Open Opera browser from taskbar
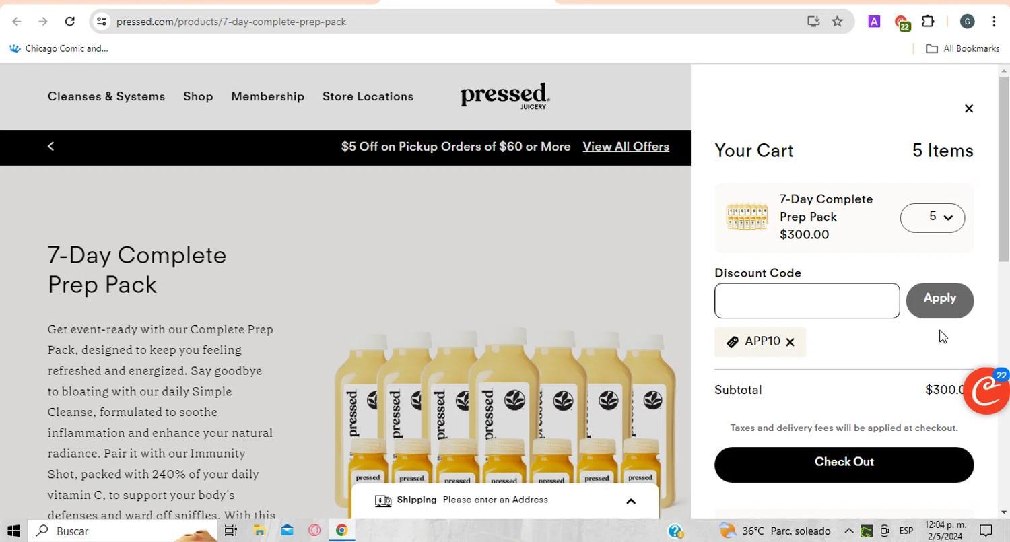 click(314, 531)
